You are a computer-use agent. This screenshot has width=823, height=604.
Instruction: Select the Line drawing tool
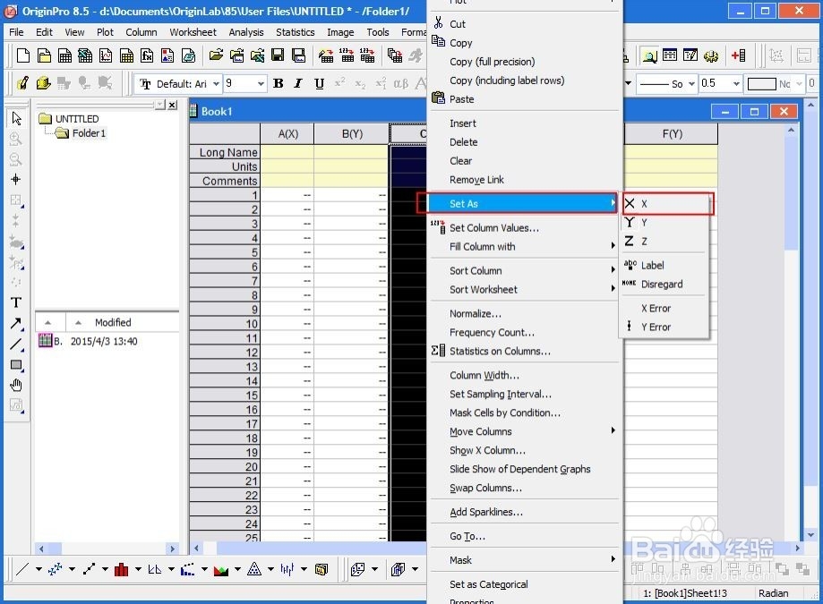pos(16,345)
